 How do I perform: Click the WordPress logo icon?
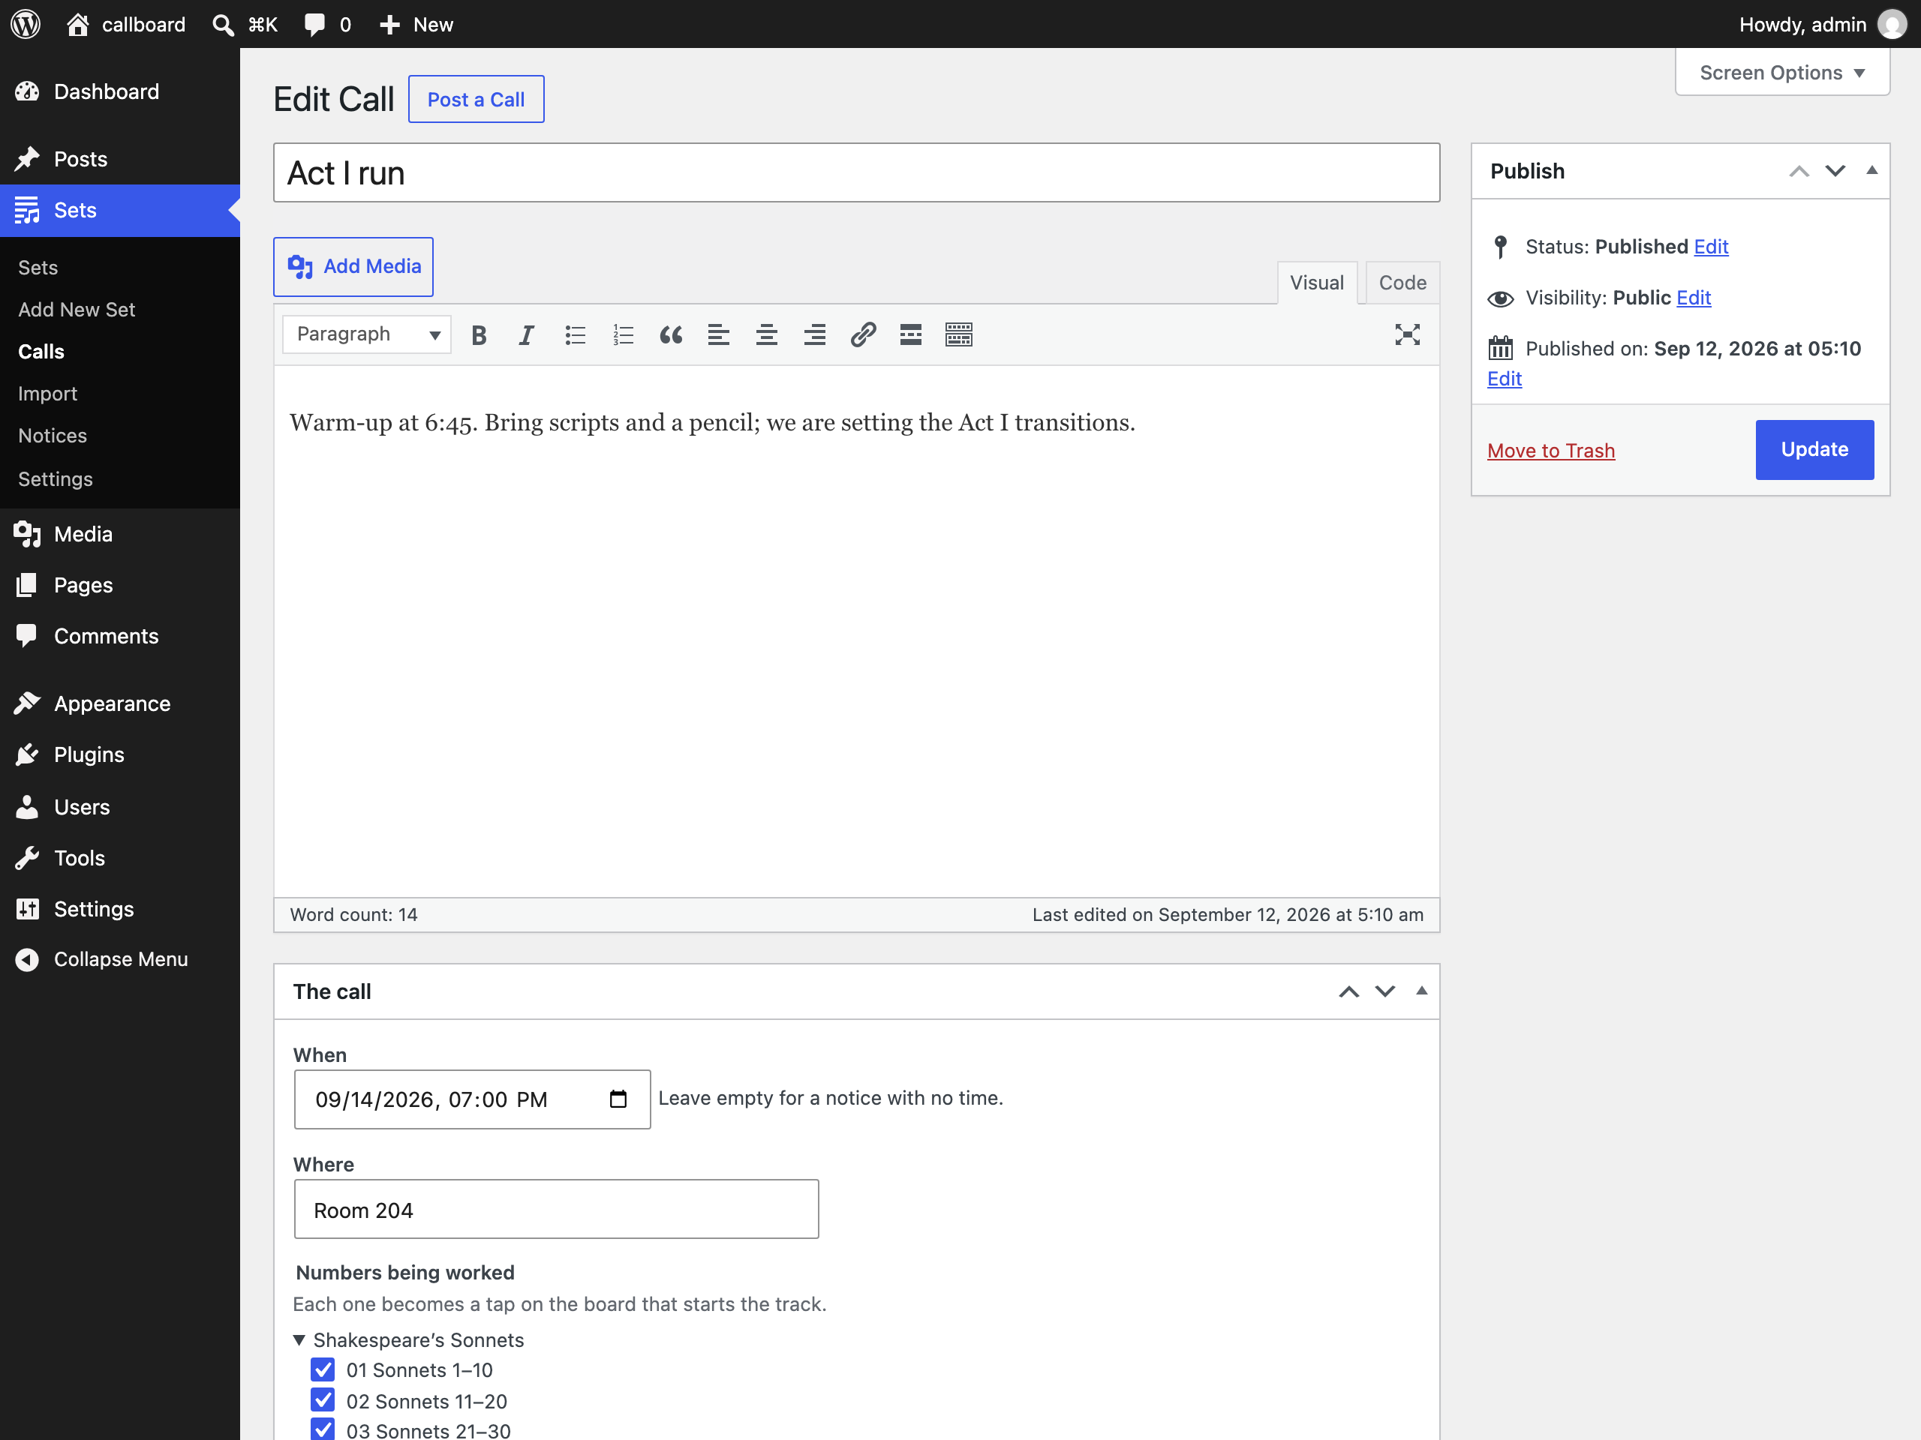pyautogui.click(x=26, y=24)
